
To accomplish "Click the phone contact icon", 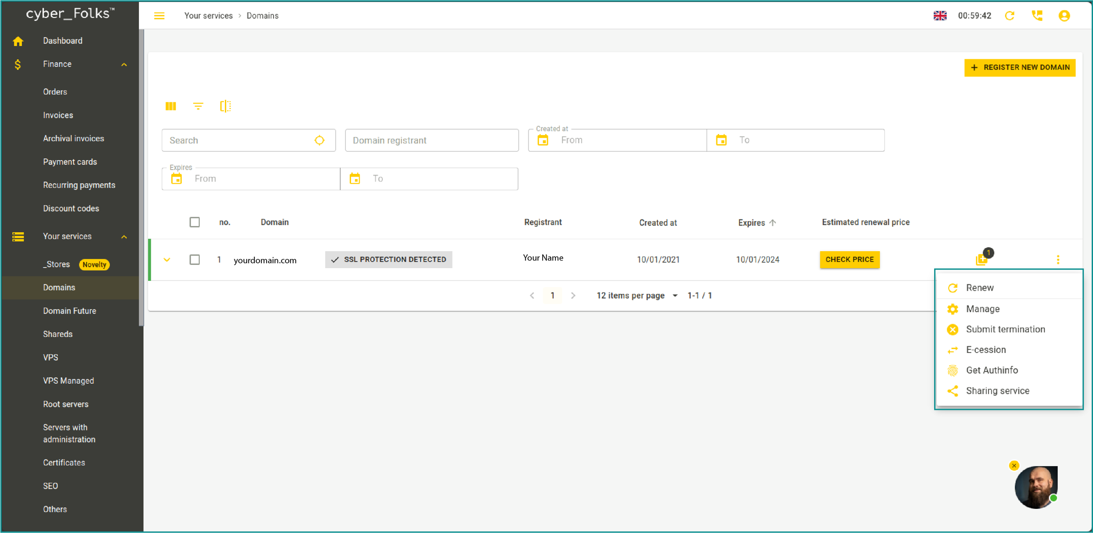I will click(1037, 16).
